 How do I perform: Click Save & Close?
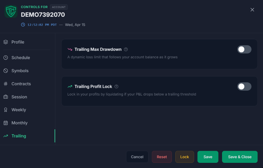coord(240,157)
